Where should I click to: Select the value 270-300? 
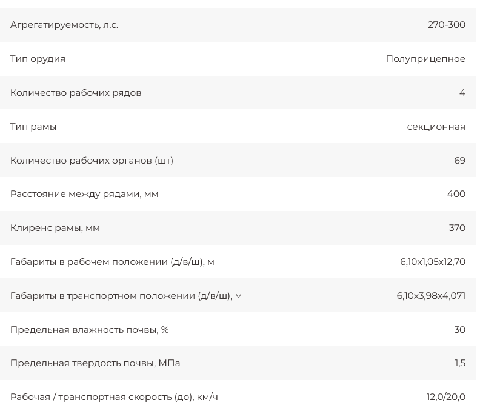coord(446,25)
